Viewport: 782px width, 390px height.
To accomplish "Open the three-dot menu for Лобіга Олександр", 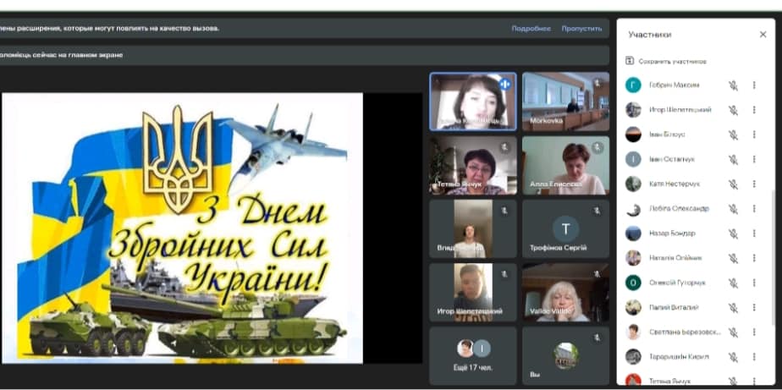I will (x=754, y=208).
